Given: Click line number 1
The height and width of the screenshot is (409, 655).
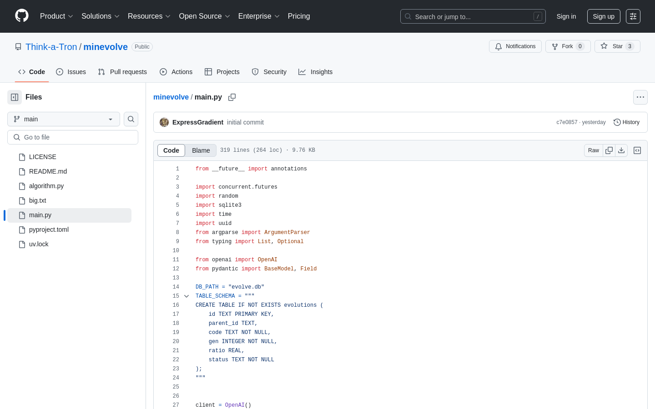Looking at the screenshot, I should (177, 169).
